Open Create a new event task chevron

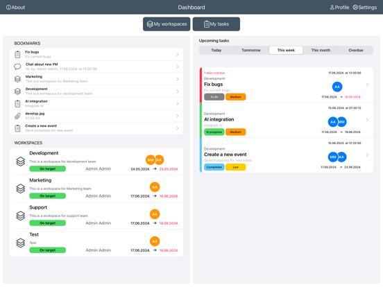click(367, 155)
